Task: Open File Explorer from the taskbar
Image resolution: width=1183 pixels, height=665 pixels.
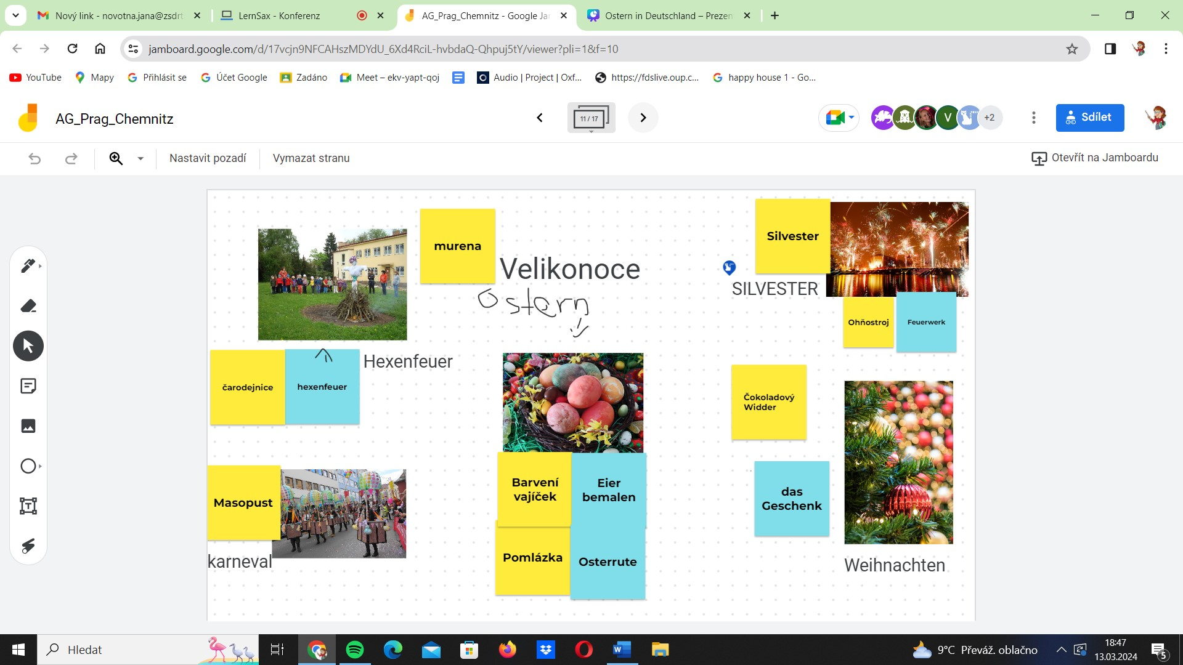Action: pos(660,650)
